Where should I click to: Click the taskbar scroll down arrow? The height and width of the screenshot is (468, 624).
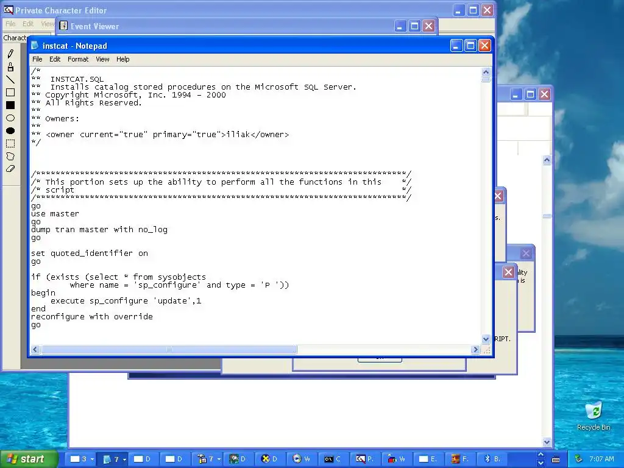(x=541, y=463)
